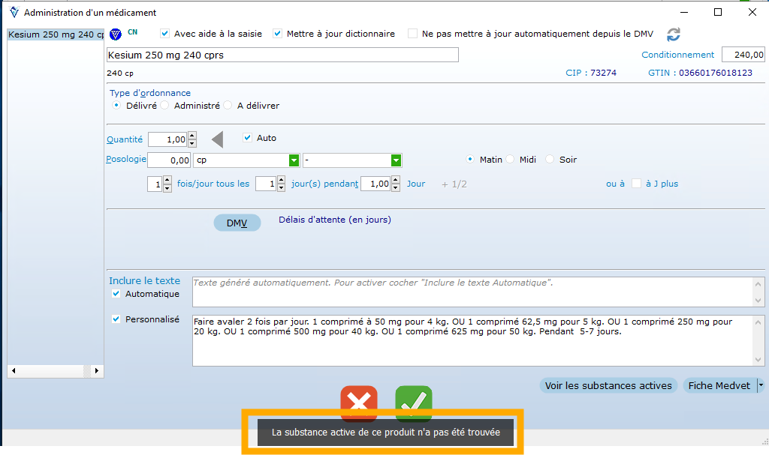
Task: Select Administré ordonnance type
Action: 164,105
